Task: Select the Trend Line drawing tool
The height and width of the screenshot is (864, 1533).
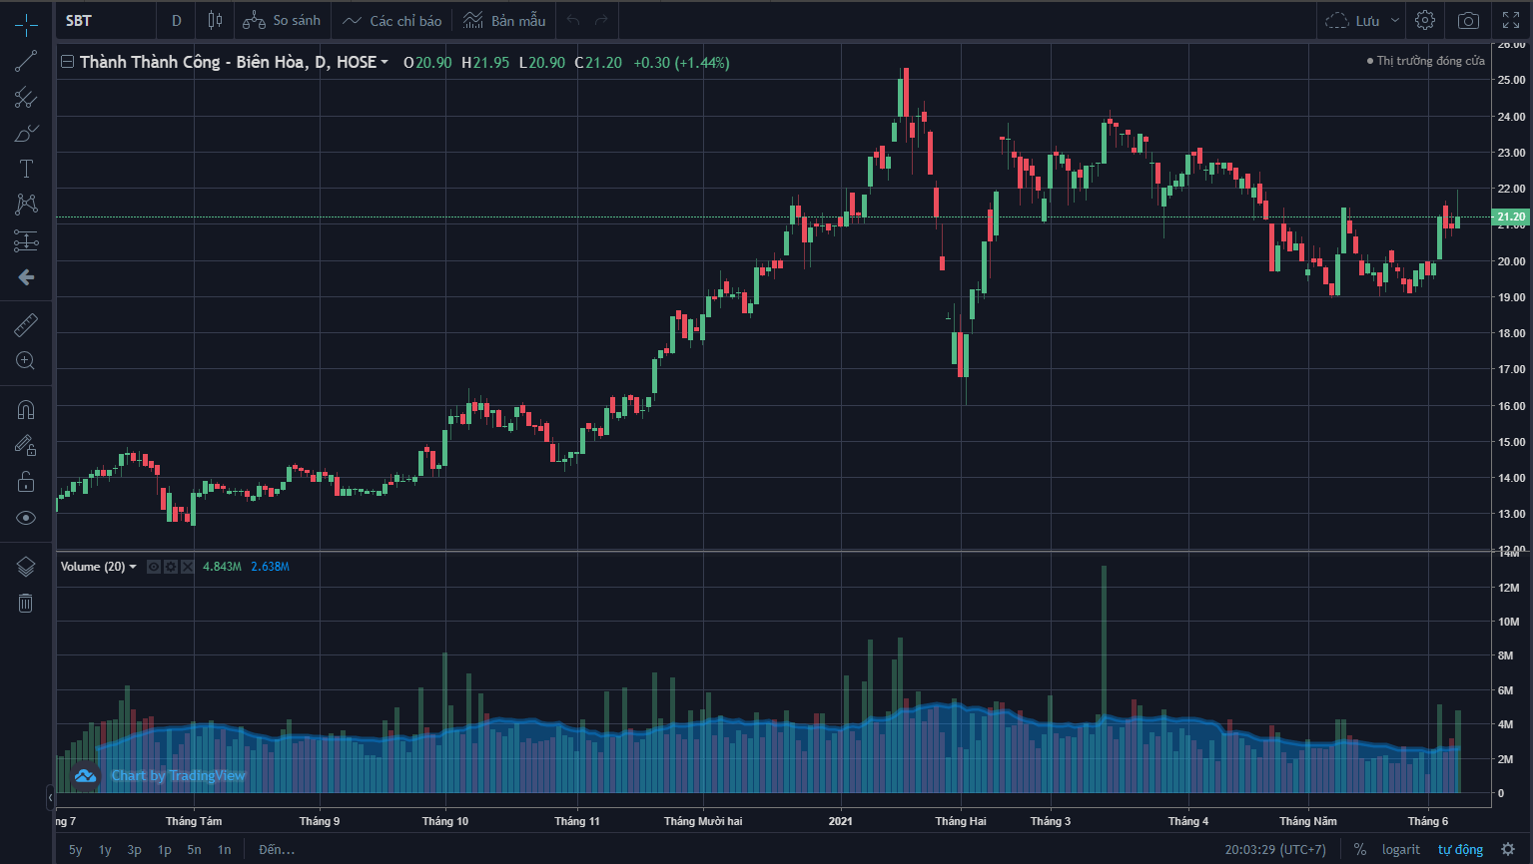Action: coord(26,61)
